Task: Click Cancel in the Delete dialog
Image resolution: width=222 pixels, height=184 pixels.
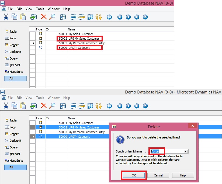Action: click(x=158, y=175)
